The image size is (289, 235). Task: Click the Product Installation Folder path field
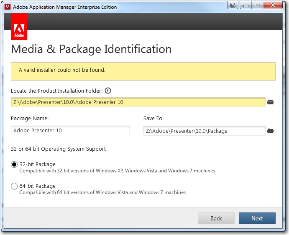(138, 102)
